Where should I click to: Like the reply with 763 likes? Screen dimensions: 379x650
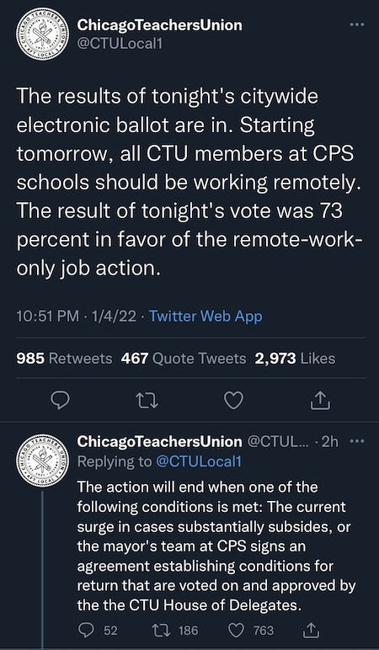coord(252,631)
